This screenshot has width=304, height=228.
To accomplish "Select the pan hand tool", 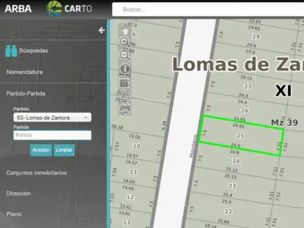I will [x=125, y=29].
